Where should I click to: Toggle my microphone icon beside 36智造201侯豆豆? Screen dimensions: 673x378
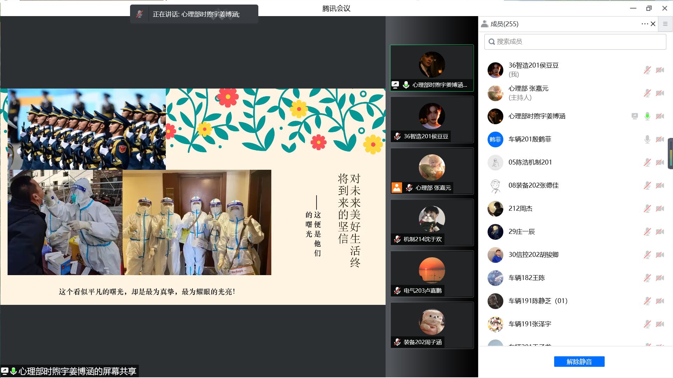tap(647, 70)
